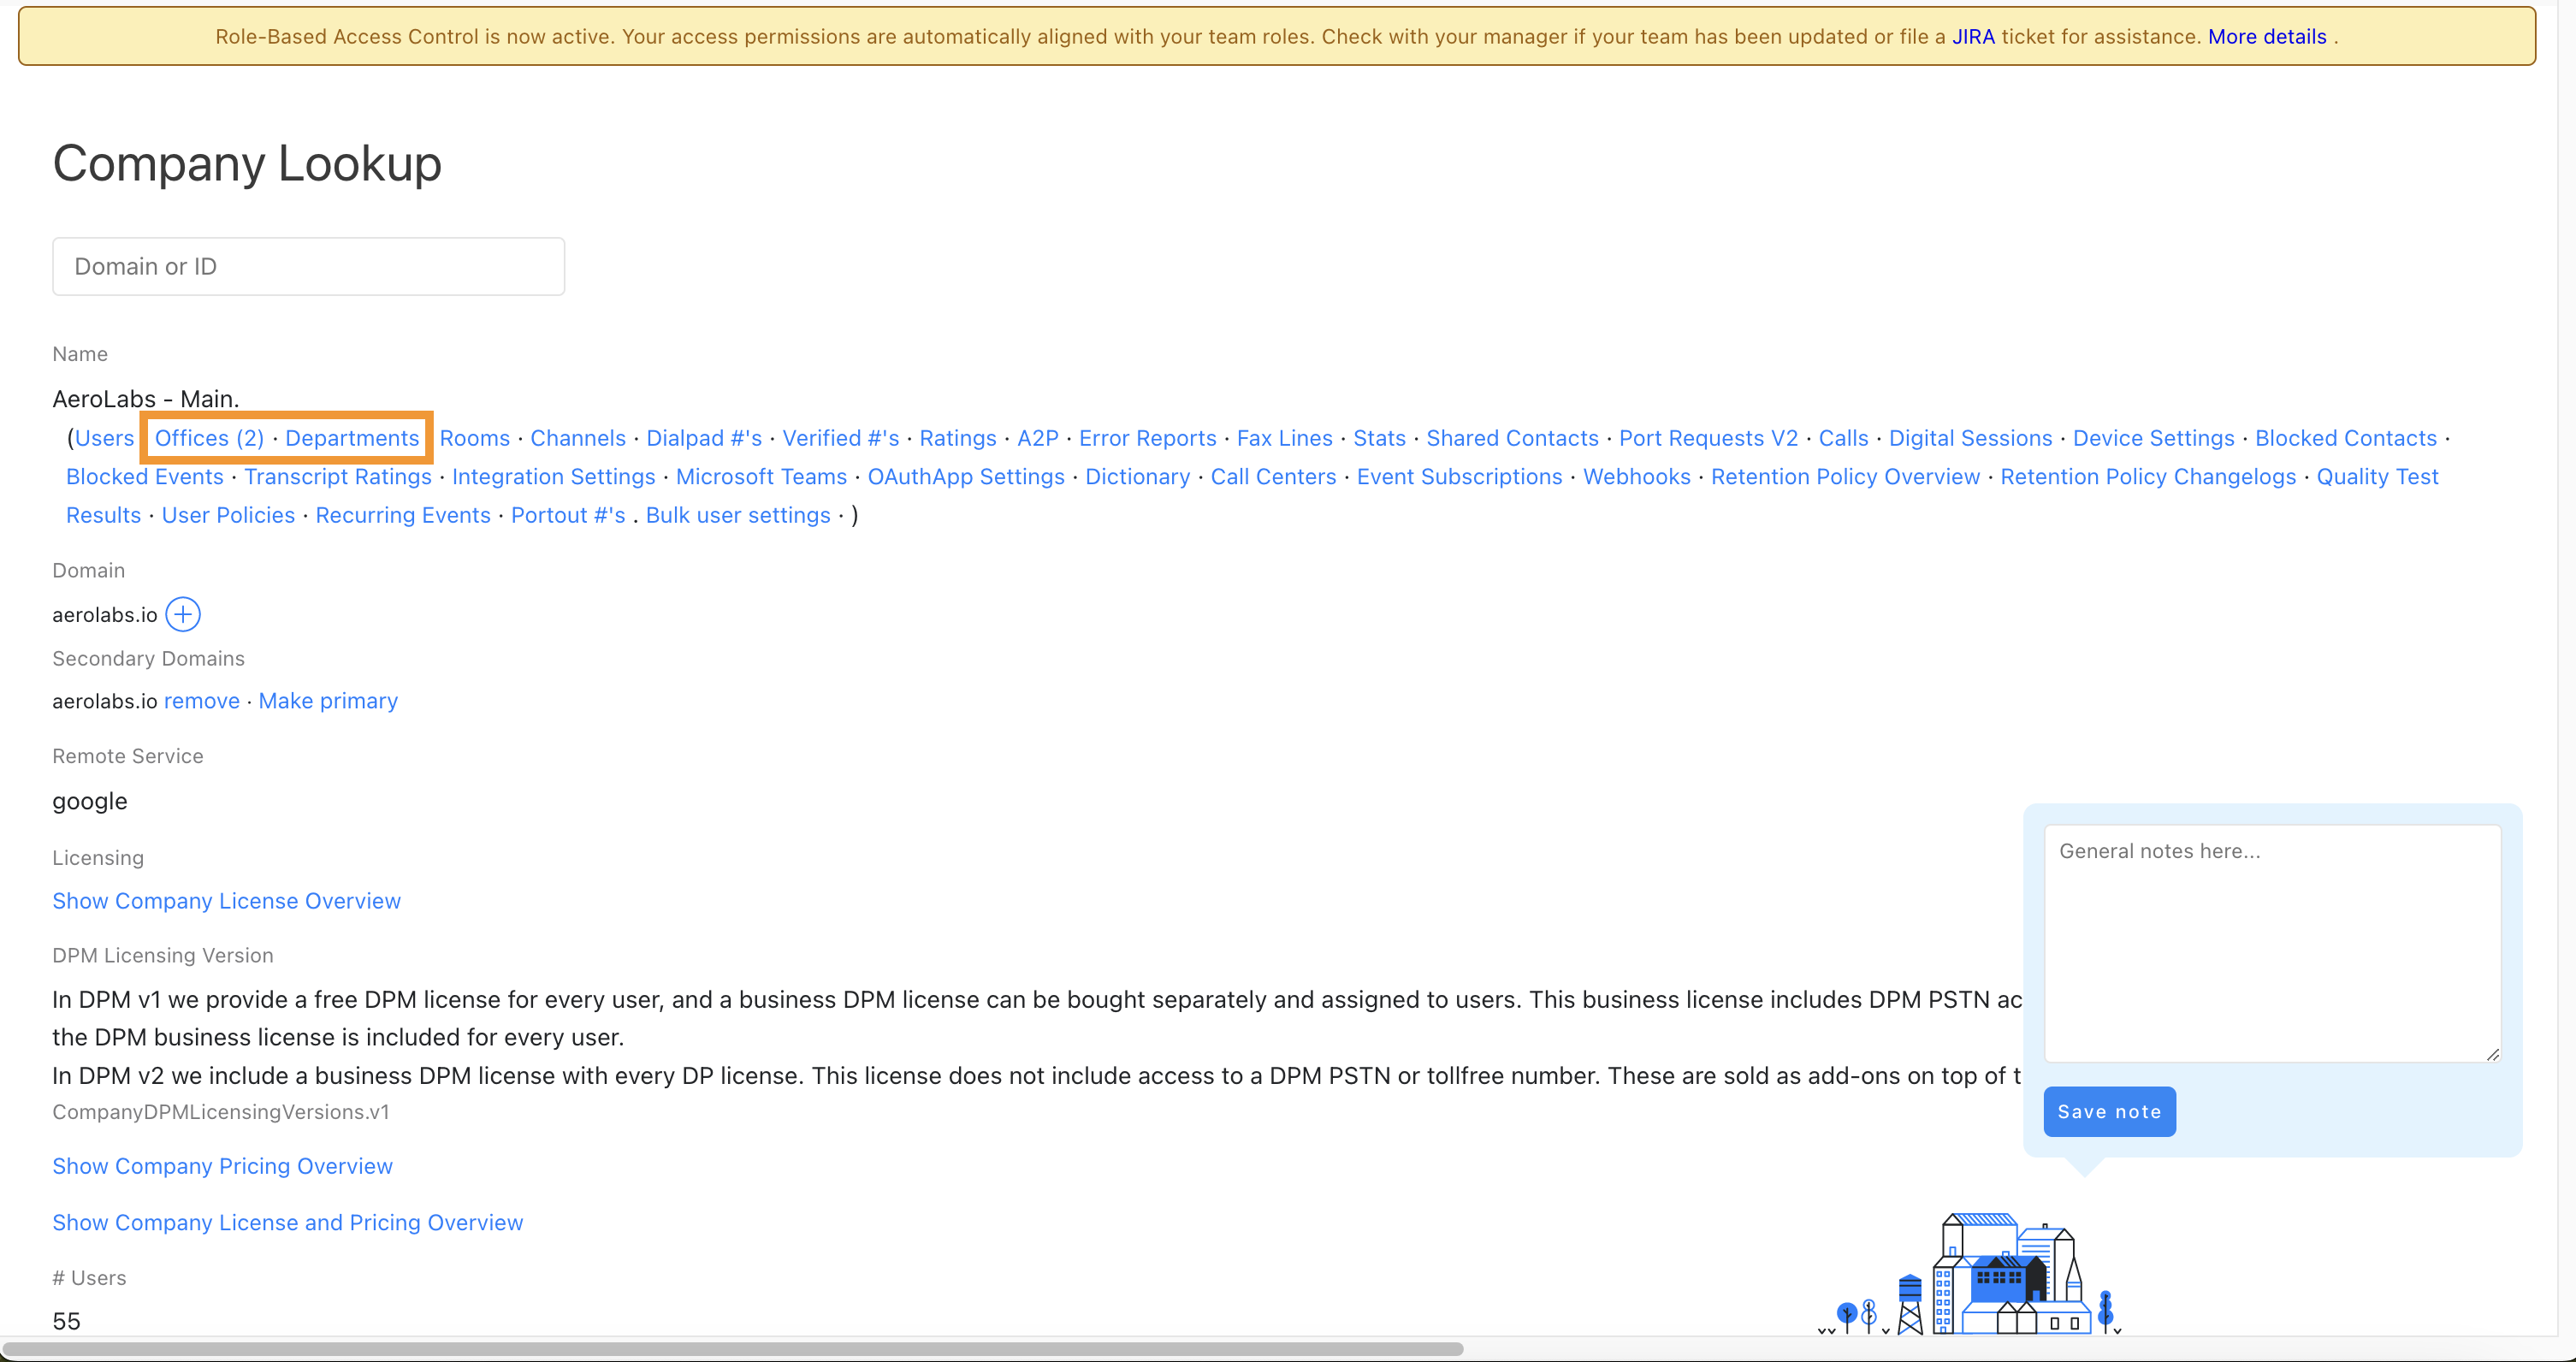Go to Departments
The width and height of the screenshot is (2576, 1362).
[352, 438]
